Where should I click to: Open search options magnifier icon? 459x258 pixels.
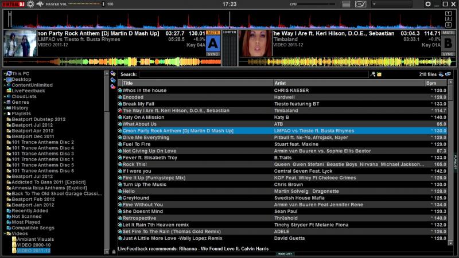[372, 75]
